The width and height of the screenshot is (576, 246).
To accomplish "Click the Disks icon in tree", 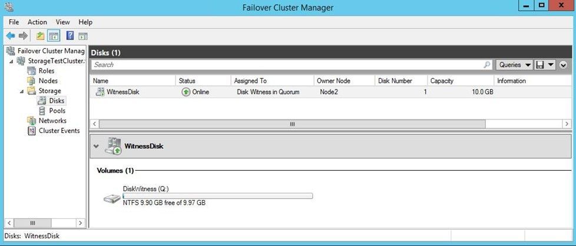I will coord(42,101).
